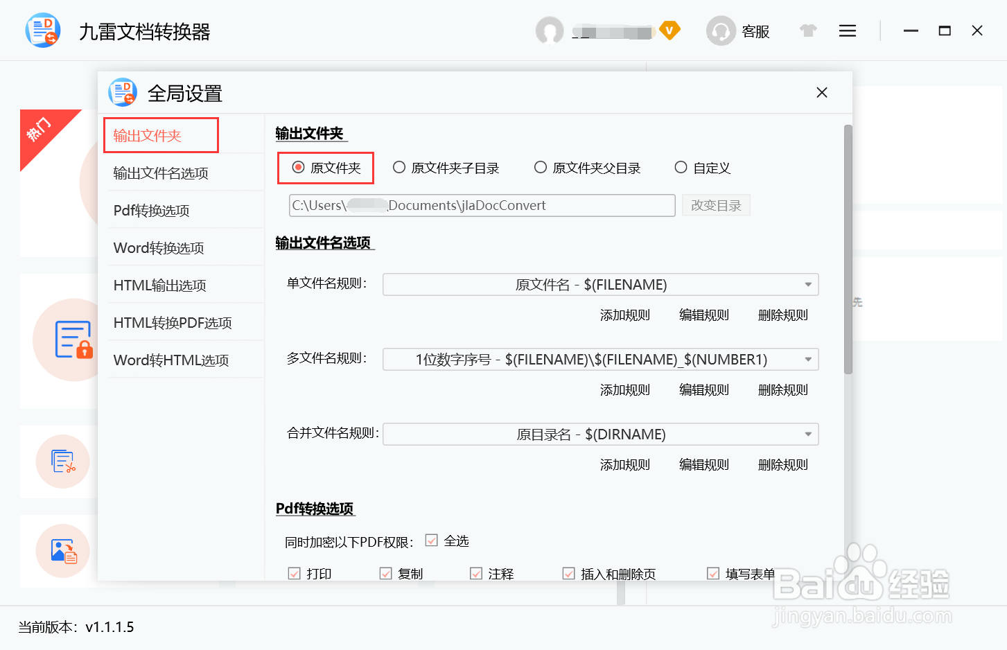Click the 当前版本 v1.1.1.5 status text
This screenshot has width=1007, height=650.
76,627
